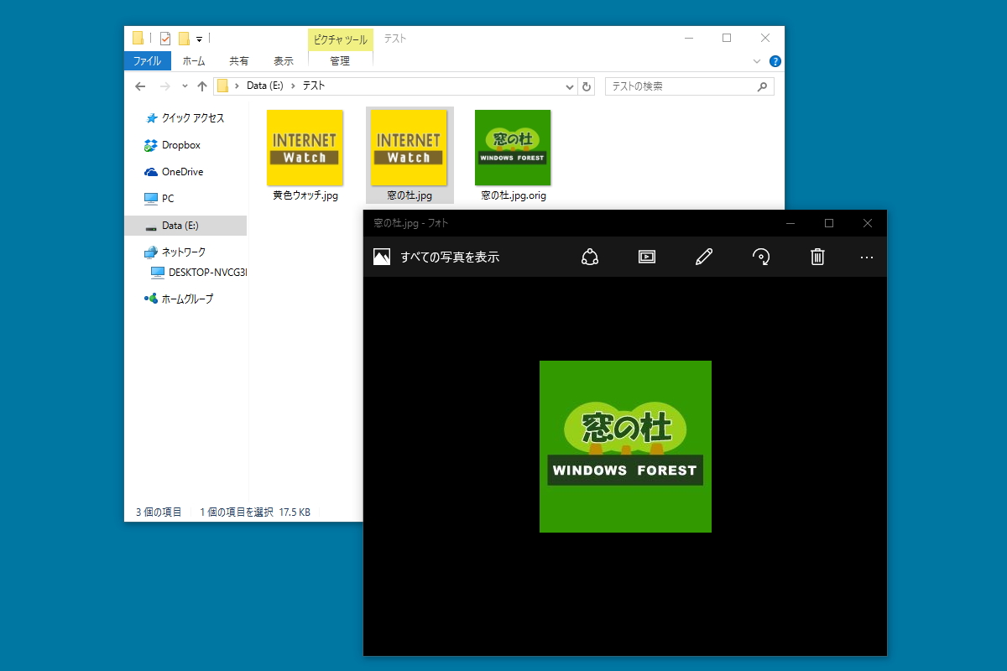Open the edit pencil icon in Photos
Image resolution: width=1007 pixels, height=671 pixels.
[705, 257]
